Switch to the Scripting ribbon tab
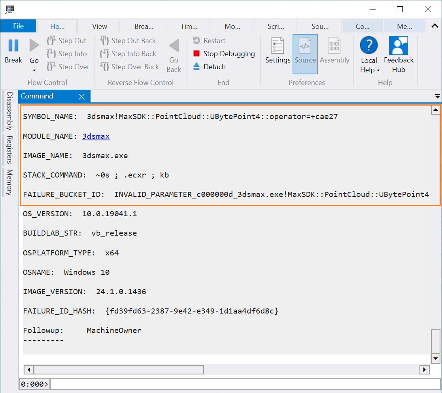 [x=276, y=26]
